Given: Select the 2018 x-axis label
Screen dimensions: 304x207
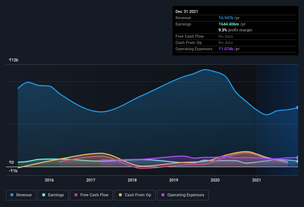Looking at the screenshot, I should pos(132,180).
